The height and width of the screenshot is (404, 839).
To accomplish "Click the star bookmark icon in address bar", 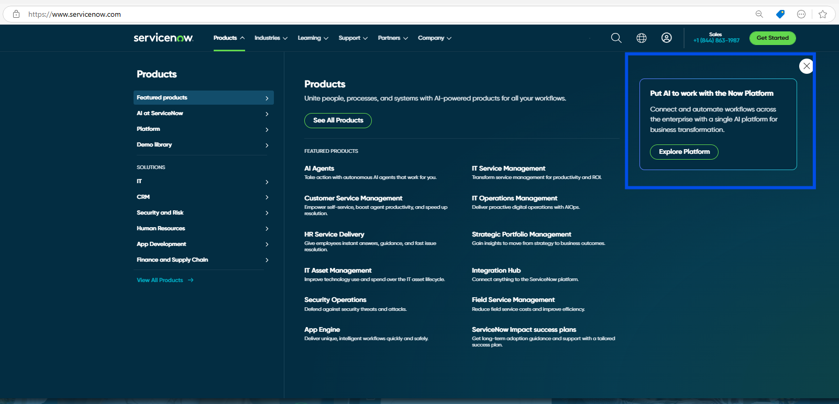I will [x=823, y=14].
